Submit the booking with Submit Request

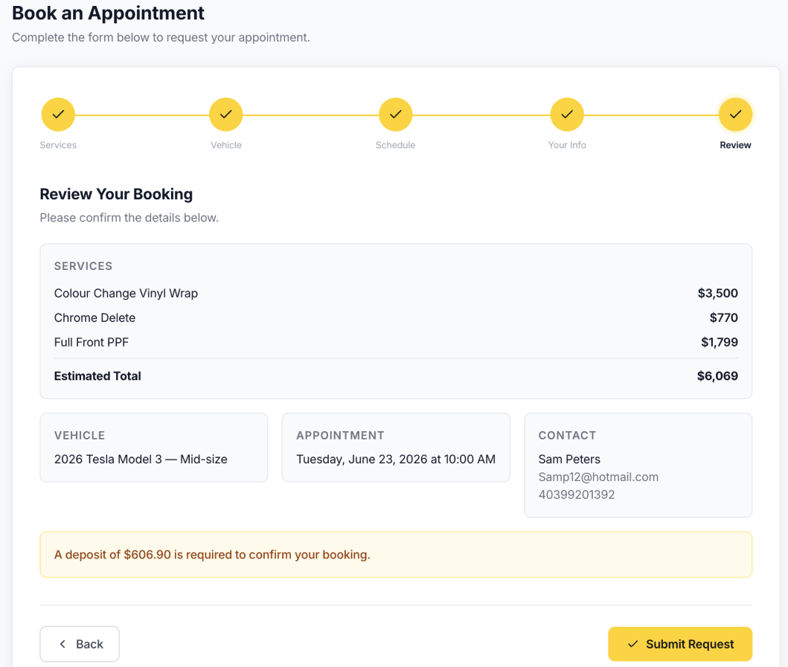click(x=680, y=644)
